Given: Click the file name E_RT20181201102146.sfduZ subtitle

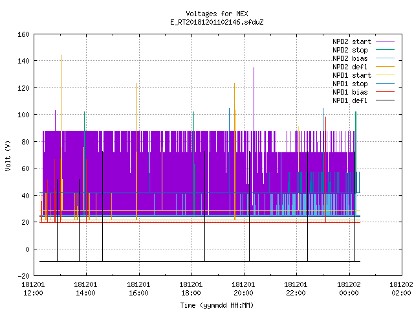Looking at the screenshot, I should click(217, 22).
